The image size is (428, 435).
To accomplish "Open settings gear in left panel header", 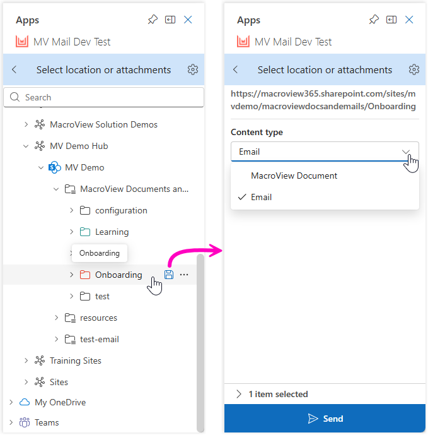I will [193, 69].
